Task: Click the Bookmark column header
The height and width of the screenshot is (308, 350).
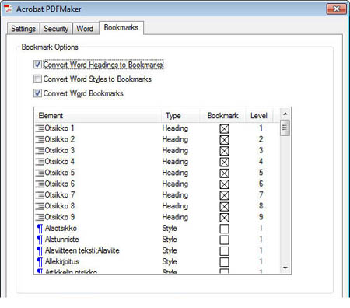Action: click(222, 116)
